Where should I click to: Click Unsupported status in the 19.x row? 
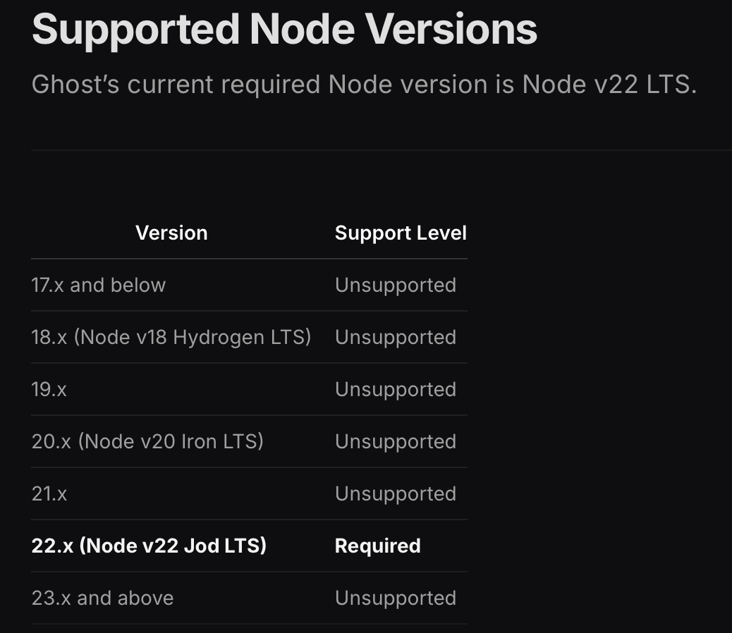tap(396, 390)
